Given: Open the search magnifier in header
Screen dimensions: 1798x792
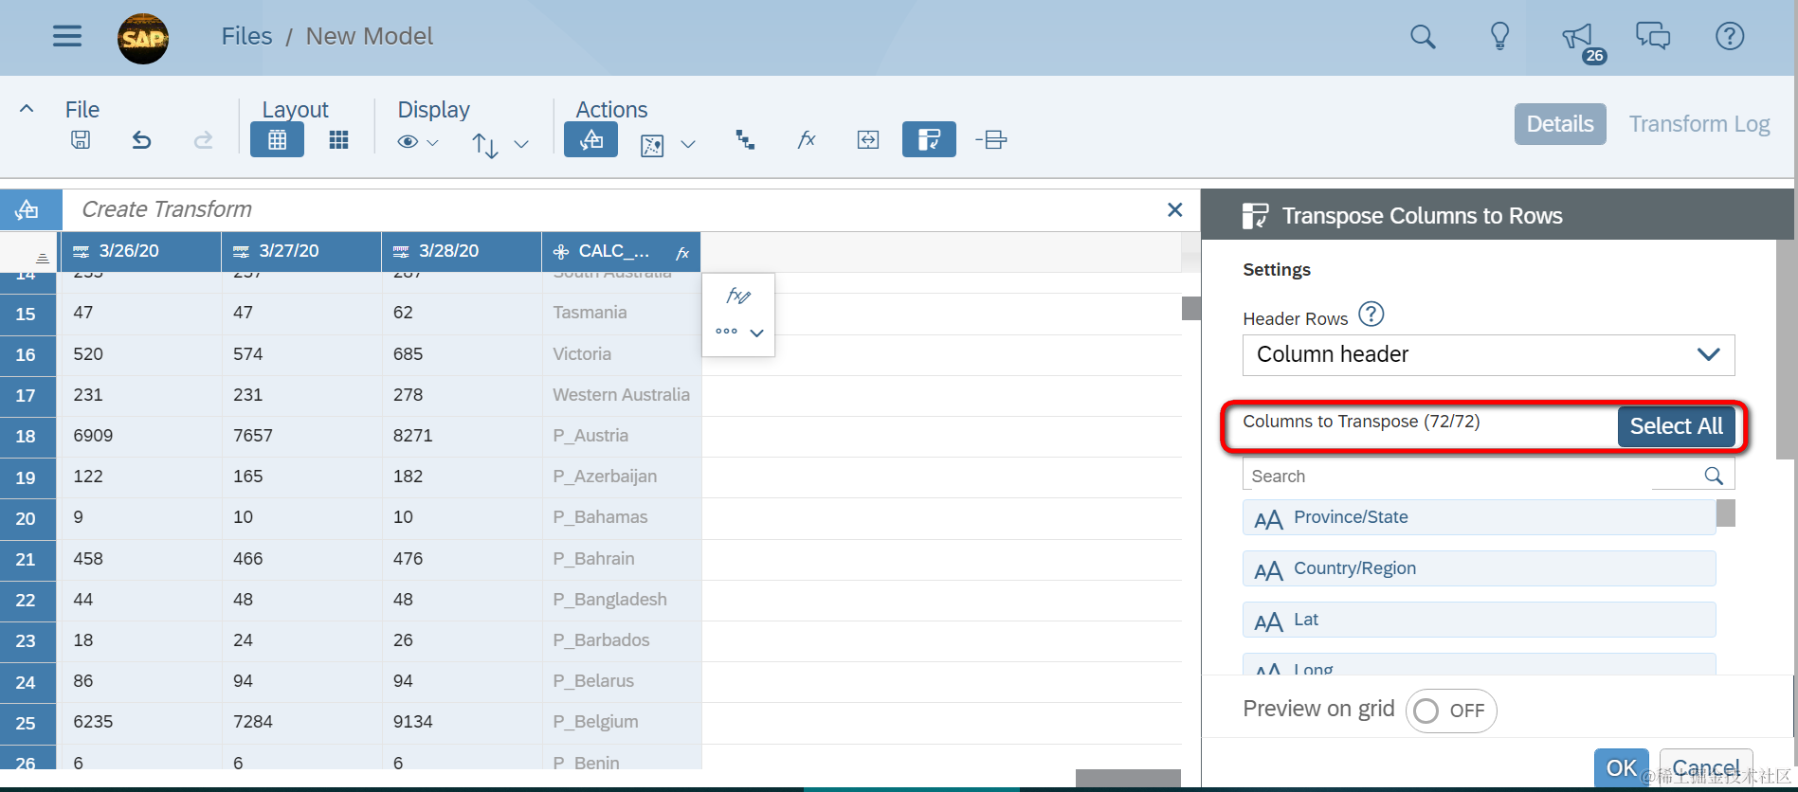Looking at the screenshot, I should 1423,37.
